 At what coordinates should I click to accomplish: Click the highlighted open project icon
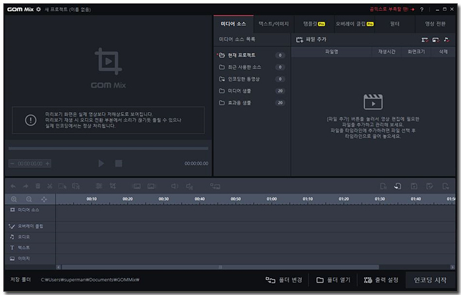pyautogui.click(x=398, y=186)
